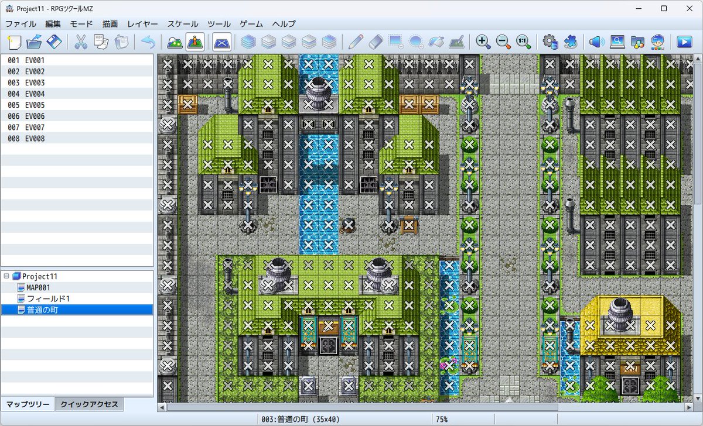Paste using the clipboard icon
Viewport: 703px width, 426px height.
pyautogui.click(x=121, y=42)
